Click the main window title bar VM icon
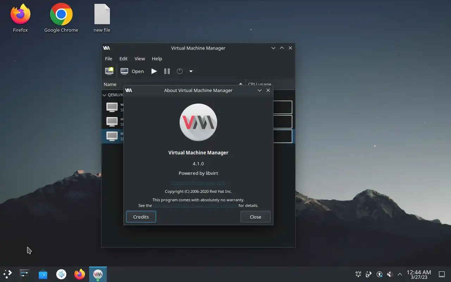Viewport: 451px width, 282px height. (x=106, y=48)
